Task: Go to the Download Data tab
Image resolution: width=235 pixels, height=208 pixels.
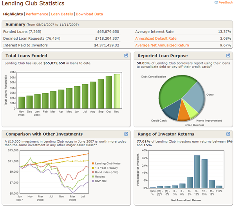Action: pyautogui.click(x=89, y=14)
